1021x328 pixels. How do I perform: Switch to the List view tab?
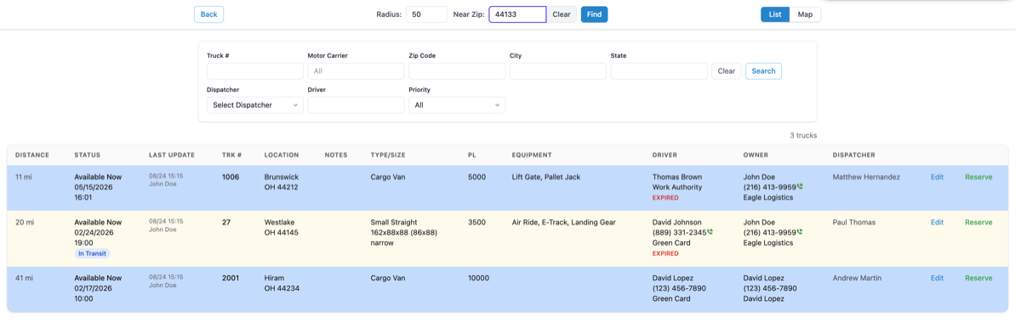click(x=775, y=14)
